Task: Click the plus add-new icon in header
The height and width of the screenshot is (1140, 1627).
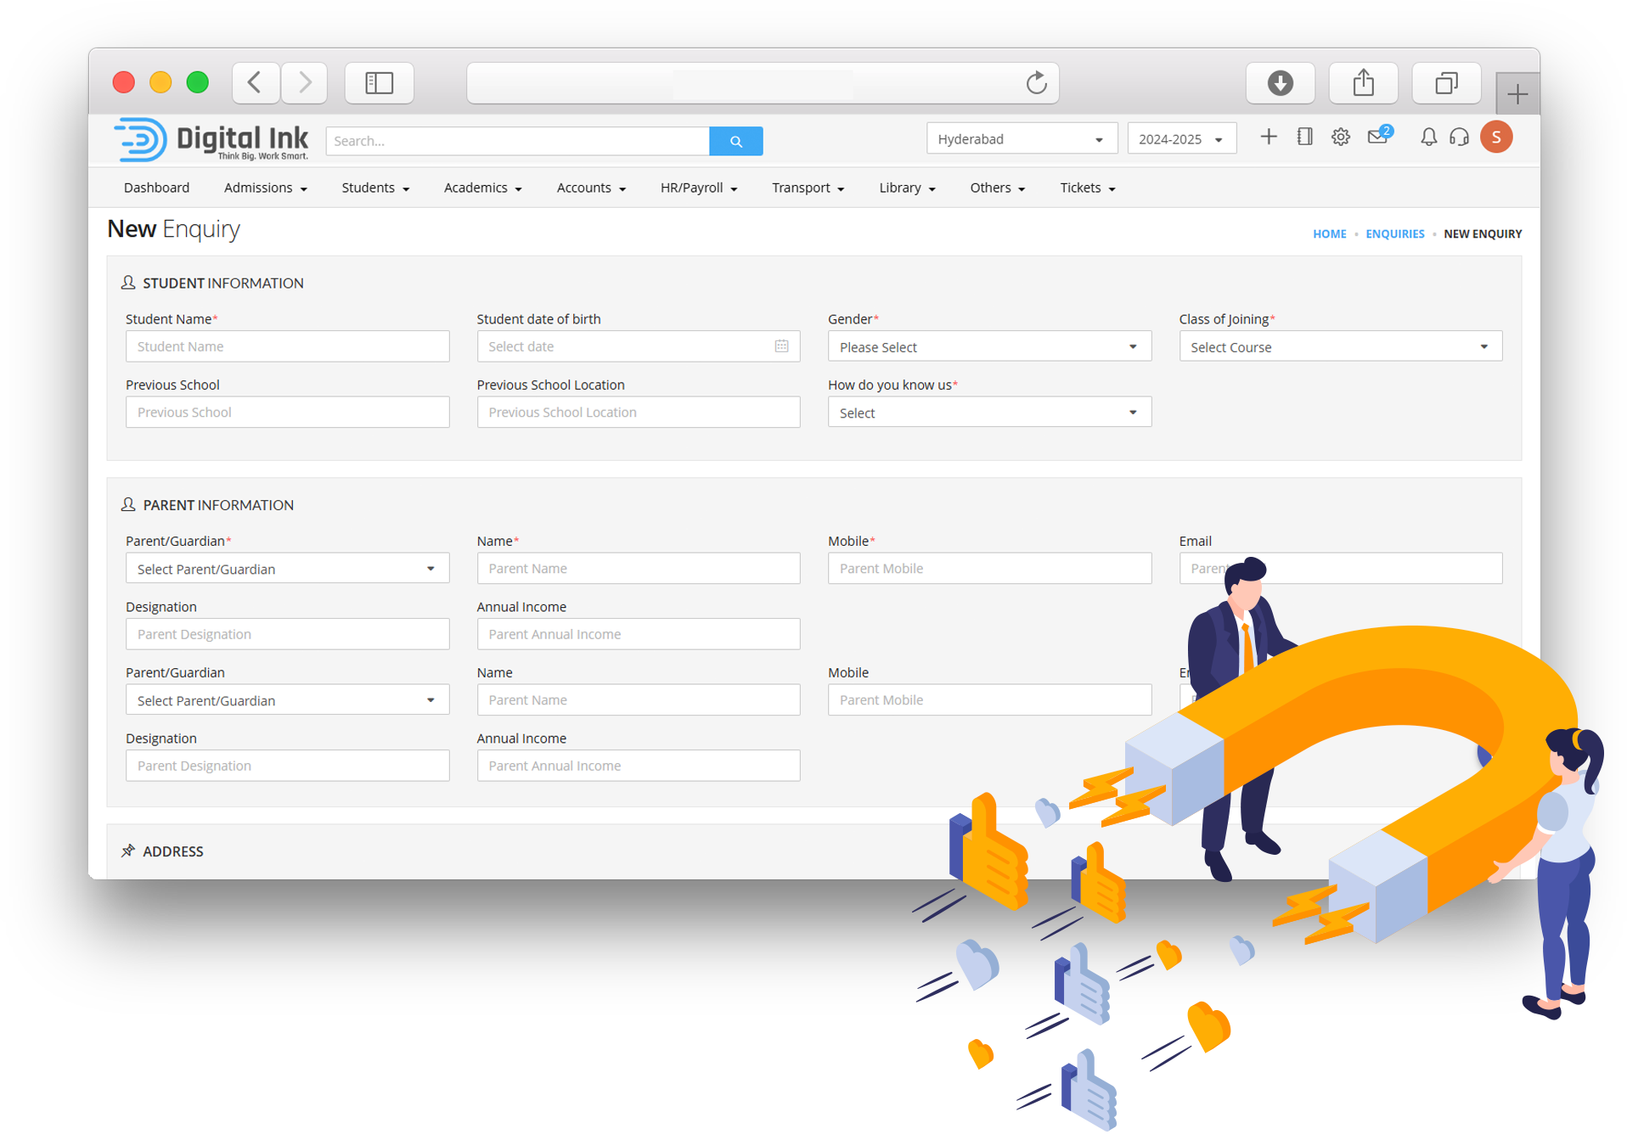Action: pos(1268,137)
